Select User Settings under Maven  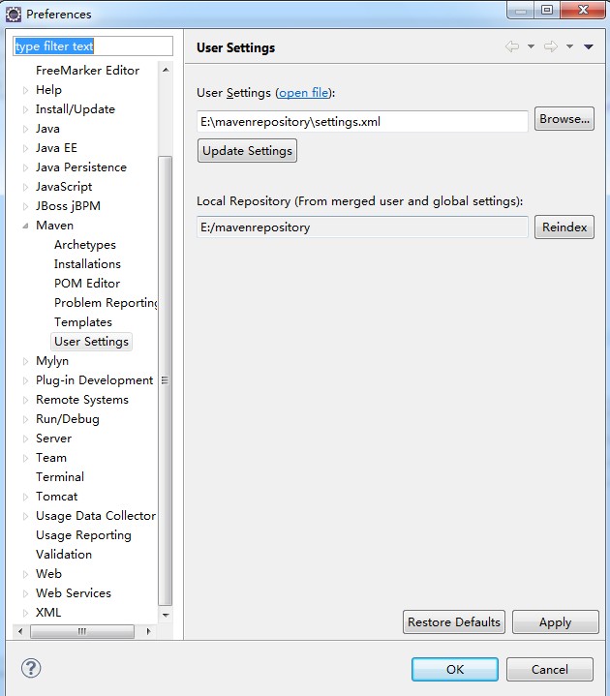coord(91,342)
